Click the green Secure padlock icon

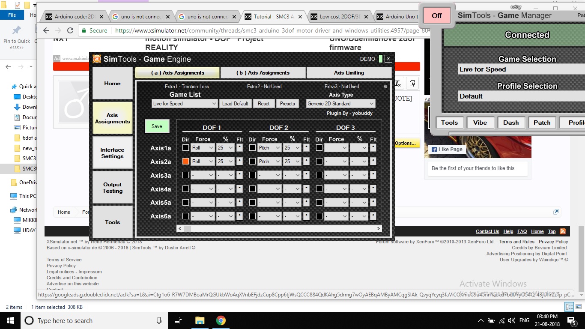point(84,30)
